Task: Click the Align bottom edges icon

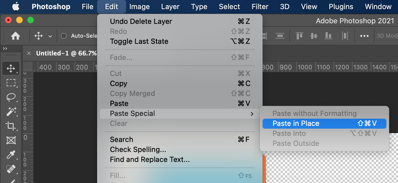Action: point(328,36)
